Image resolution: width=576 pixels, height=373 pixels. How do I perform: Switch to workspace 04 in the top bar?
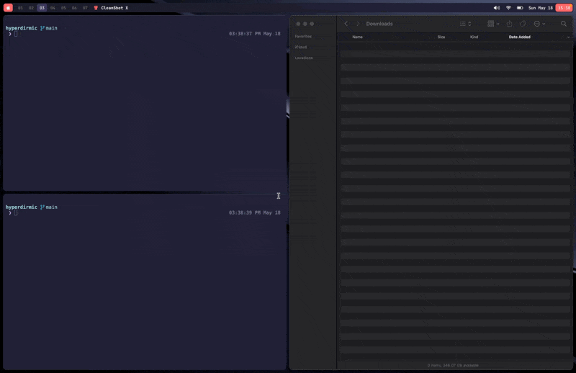coord(53,8)
